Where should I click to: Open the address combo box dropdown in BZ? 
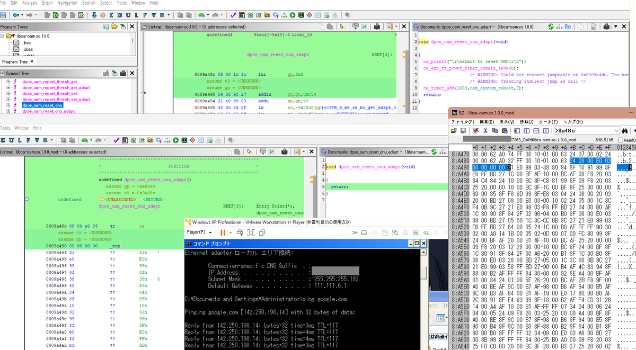pos(616,130)
